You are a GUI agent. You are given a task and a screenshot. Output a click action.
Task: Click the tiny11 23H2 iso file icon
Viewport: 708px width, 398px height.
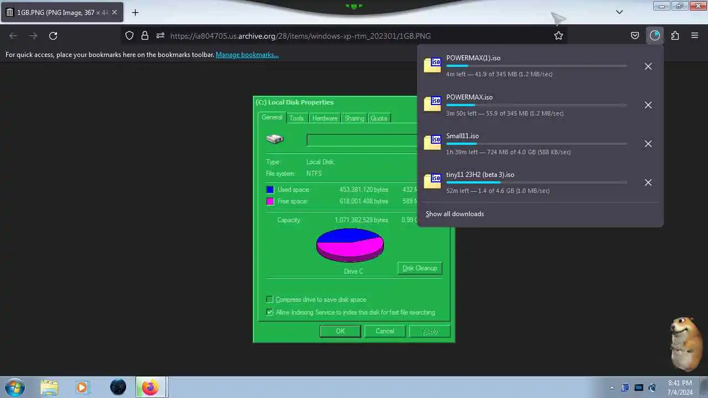click(433, 181)
